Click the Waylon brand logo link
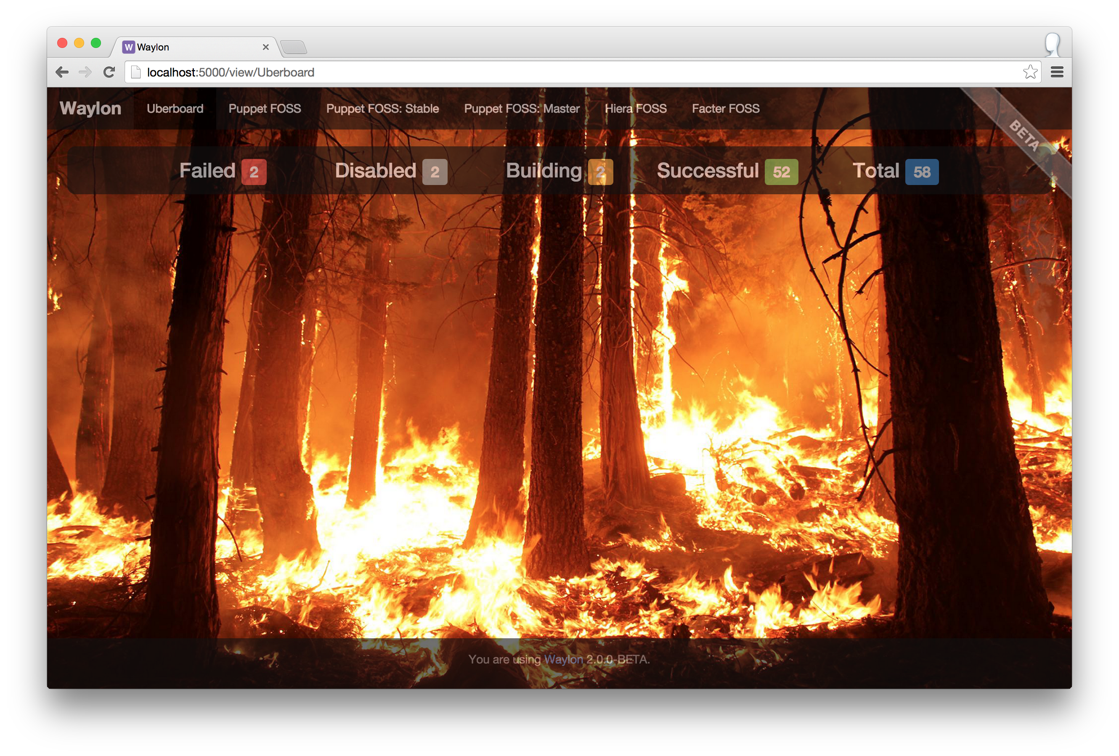The width and height of the screenshot is (1119, 756). [x=90, y=108]
